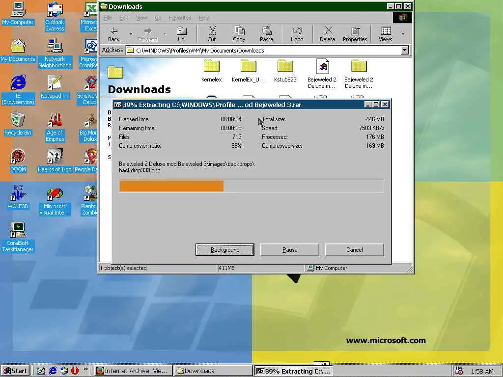
Task: Select the Kstub823 folder
Action: [x=285, y=71]
